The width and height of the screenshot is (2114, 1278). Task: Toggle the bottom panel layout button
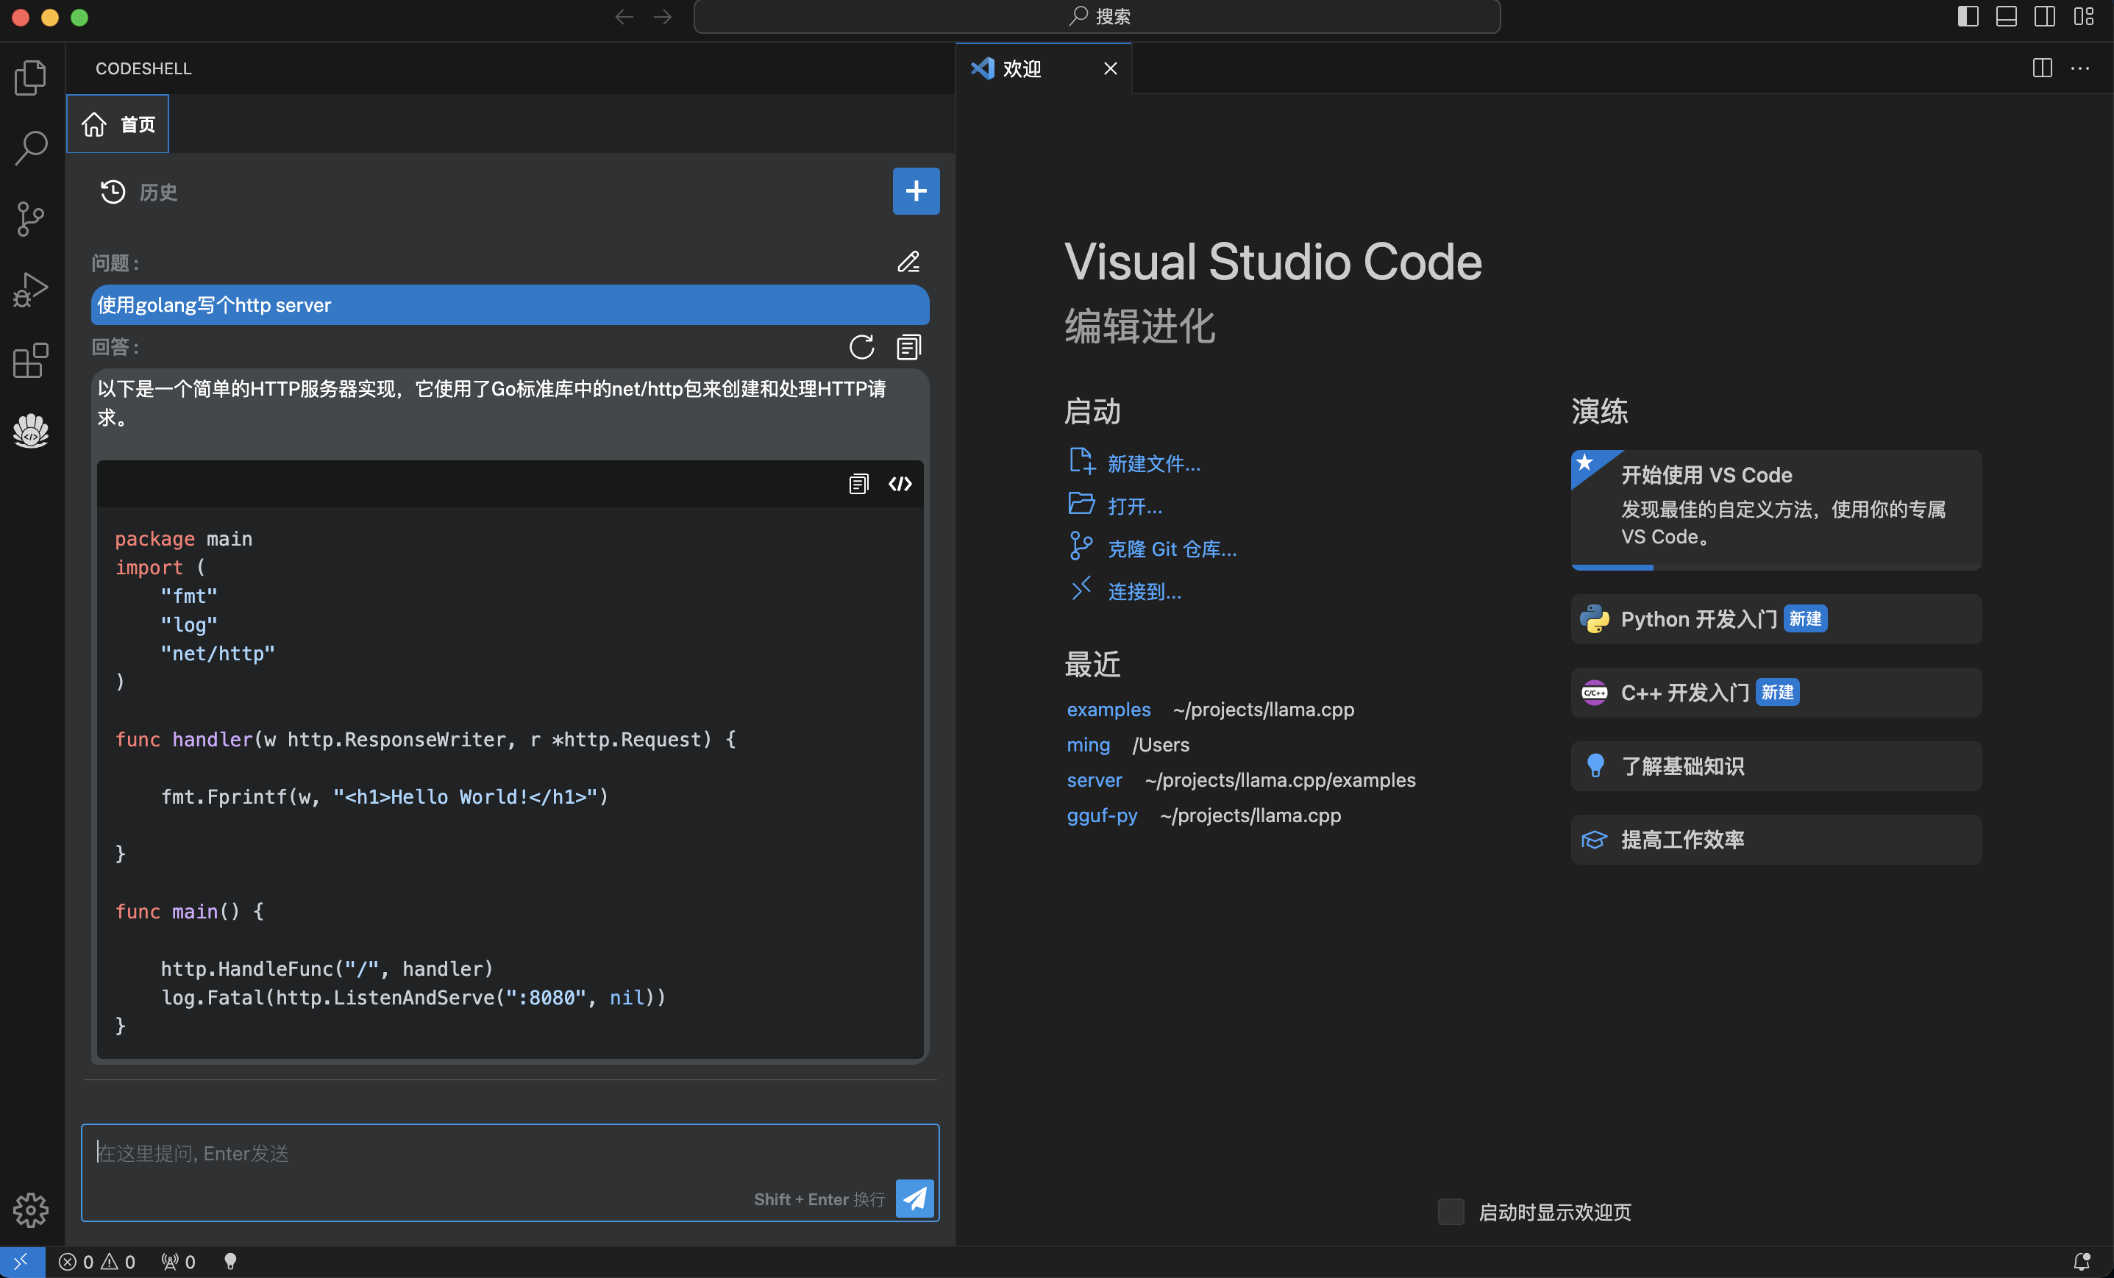coord(2006,16)
